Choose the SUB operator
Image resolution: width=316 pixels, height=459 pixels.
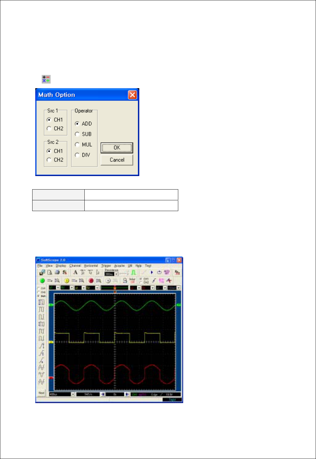(x=83, y=134)
